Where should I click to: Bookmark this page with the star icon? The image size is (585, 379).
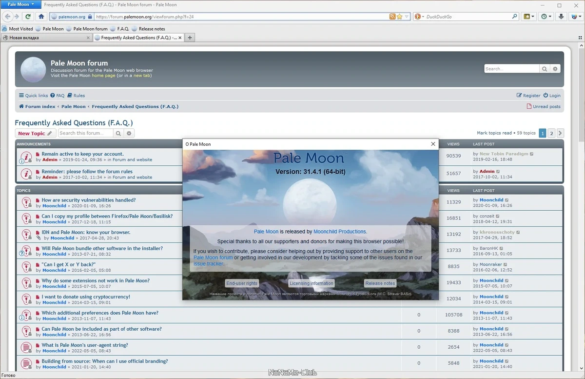[x=400, y=17]
